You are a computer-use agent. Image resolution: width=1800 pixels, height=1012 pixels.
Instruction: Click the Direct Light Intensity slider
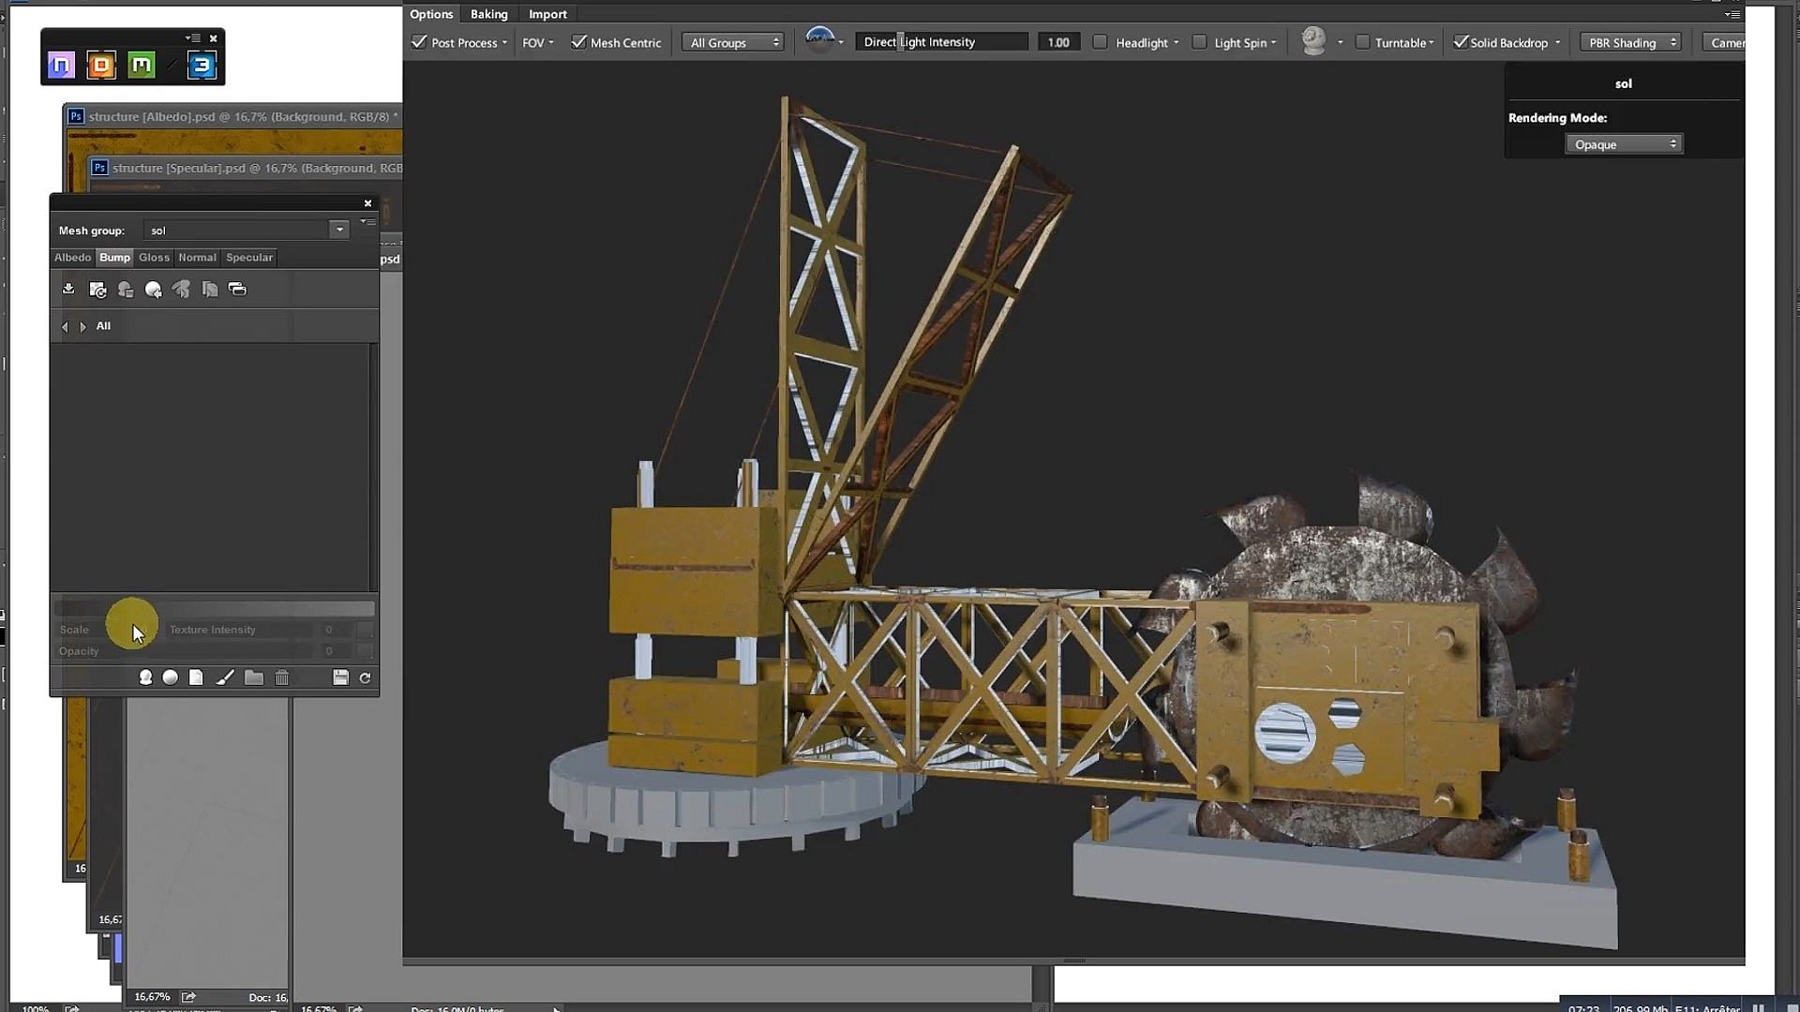941,42
